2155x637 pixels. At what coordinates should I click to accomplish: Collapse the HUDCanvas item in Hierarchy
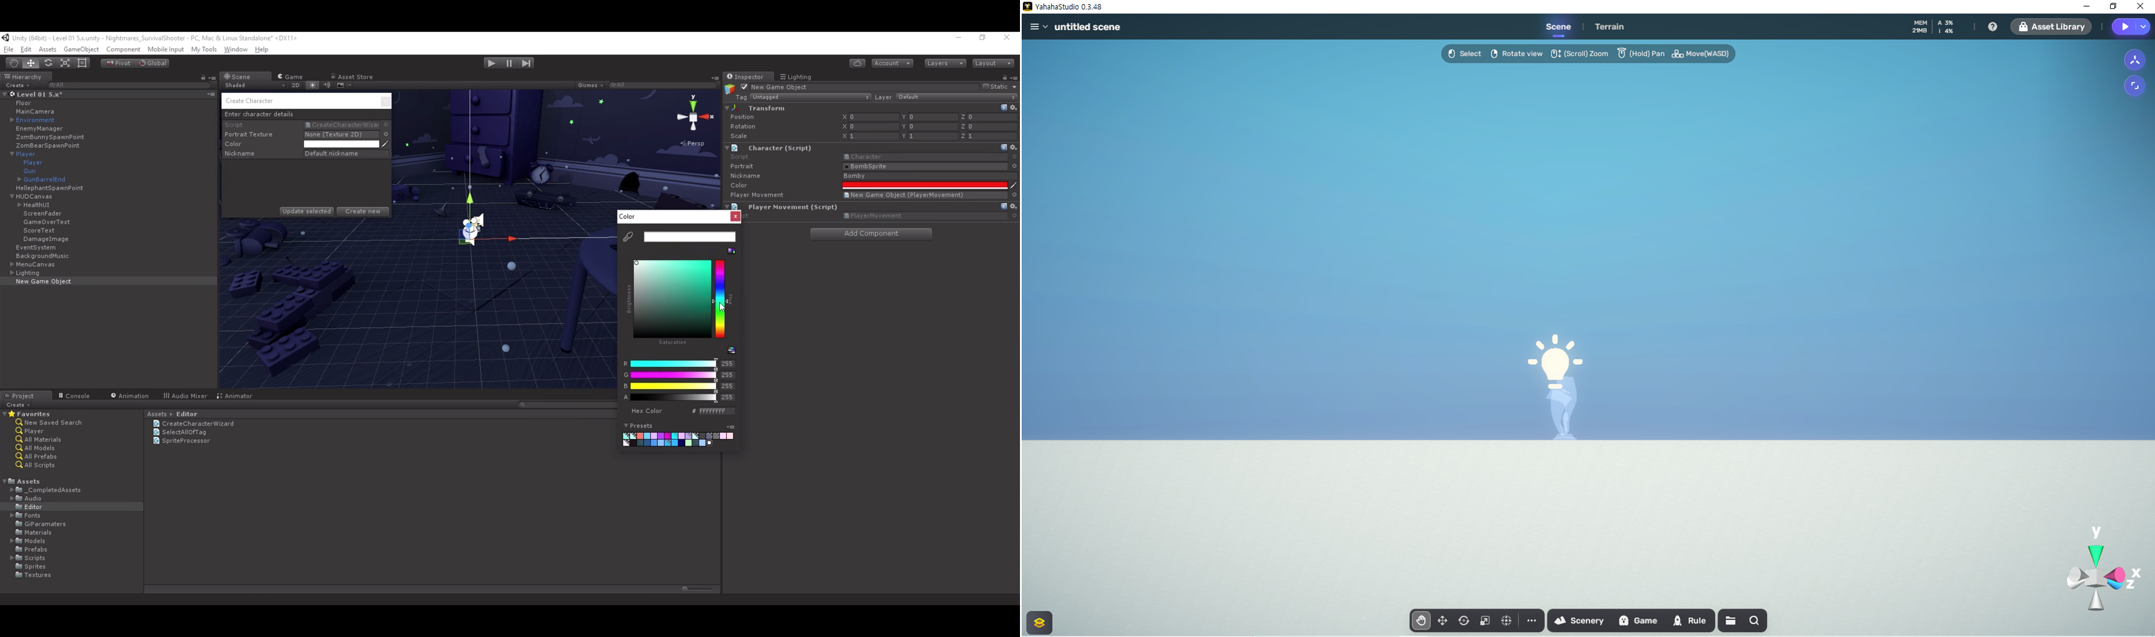coord(12,196)
